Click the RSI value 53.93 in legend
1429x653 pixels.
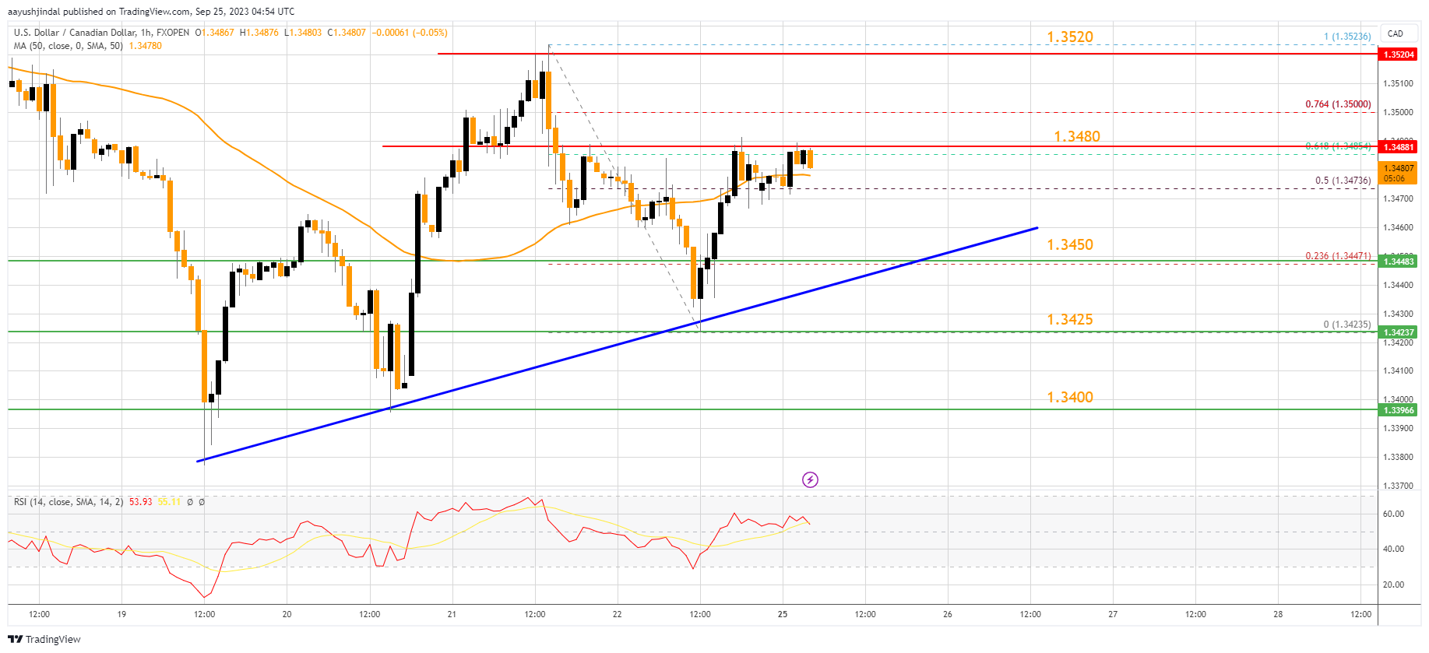tap(141, 502)
